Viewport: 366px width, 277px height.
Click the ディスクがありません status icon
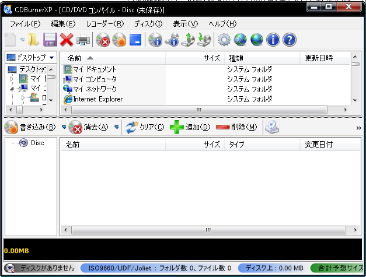pos(10,268)
